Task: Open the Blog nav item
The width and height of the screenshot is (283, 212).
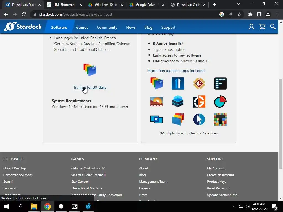Action: [148, 27]
